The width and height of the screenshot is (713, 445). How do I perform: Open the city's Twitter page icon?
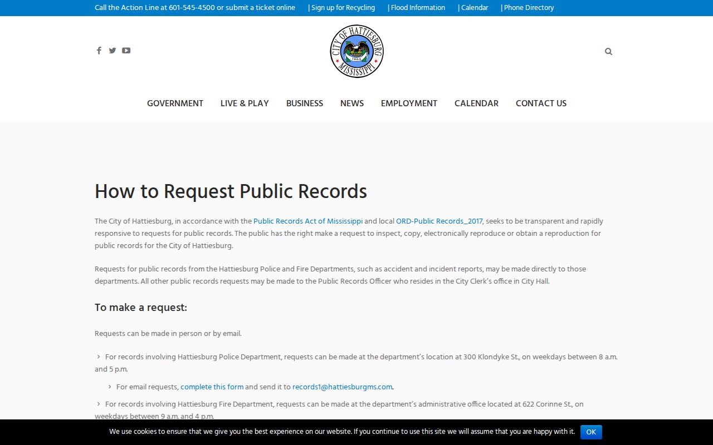[113, 51]
